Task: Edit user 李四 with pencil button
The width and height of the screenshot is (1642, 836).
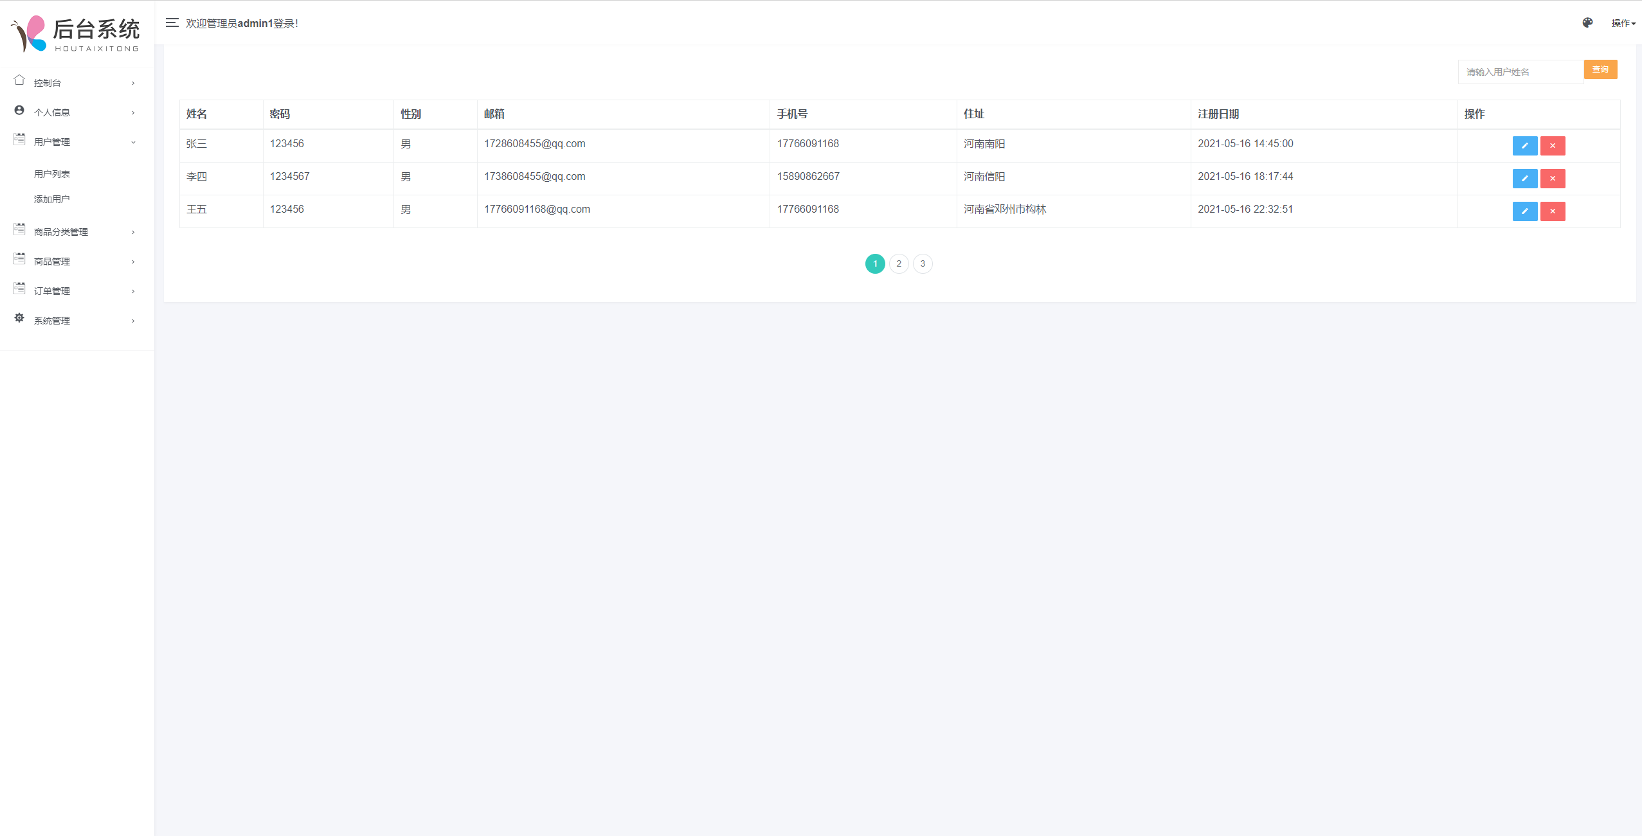Action: point(1524,179)
